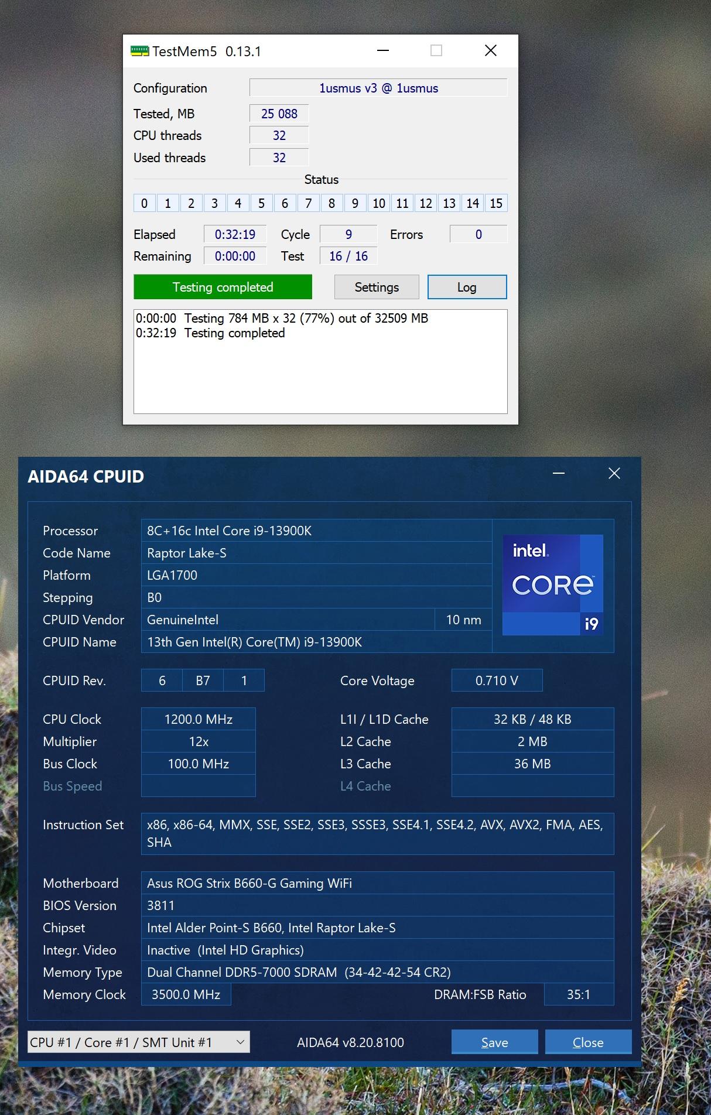This screenshot has height=1115, width=711.
Task: Click the Errors count field
Action: [x=478, y=234]
